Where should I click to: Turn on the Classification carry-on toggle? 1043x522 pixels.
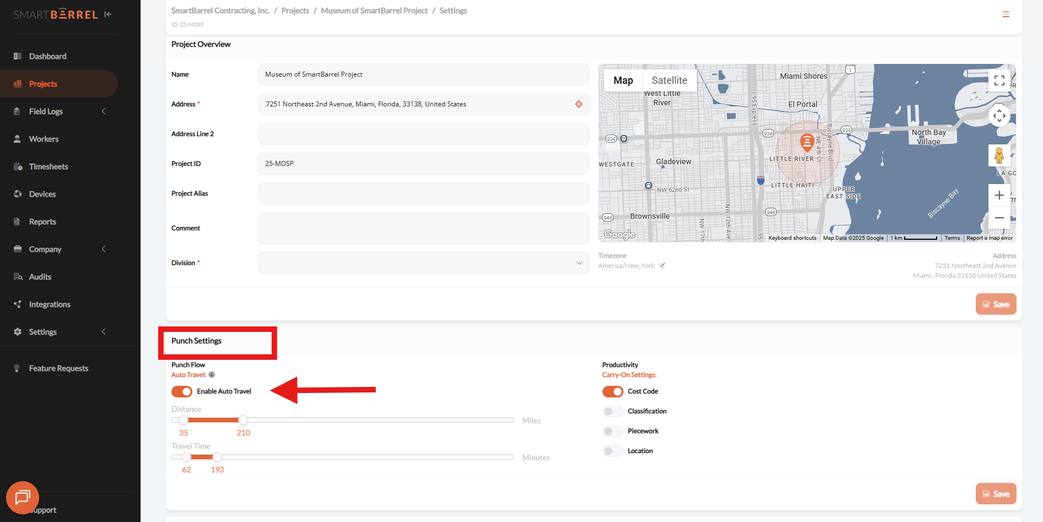pos(612,411)
